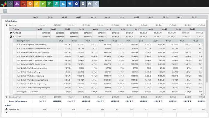
Task: Click Subunternehmer Jan 20 value 22.869,31
Action: pos(43,97)
